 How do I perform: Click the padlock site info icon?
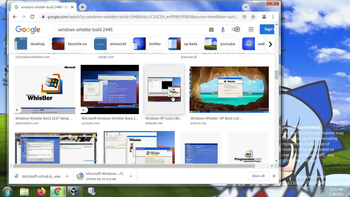43,17
